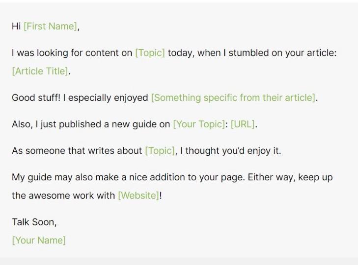The image size is (358, 265).
Task: Click 'stumbled on your article:' text
Action: point(283,53)
